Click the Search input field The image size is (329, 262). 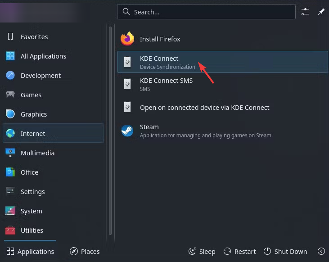point(206,12)
